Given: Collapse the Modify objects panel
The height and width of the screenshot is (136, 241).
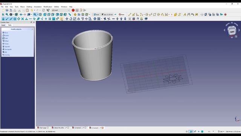Looking at the screenshot, I should pyautogui.click(x=32, y=29).
